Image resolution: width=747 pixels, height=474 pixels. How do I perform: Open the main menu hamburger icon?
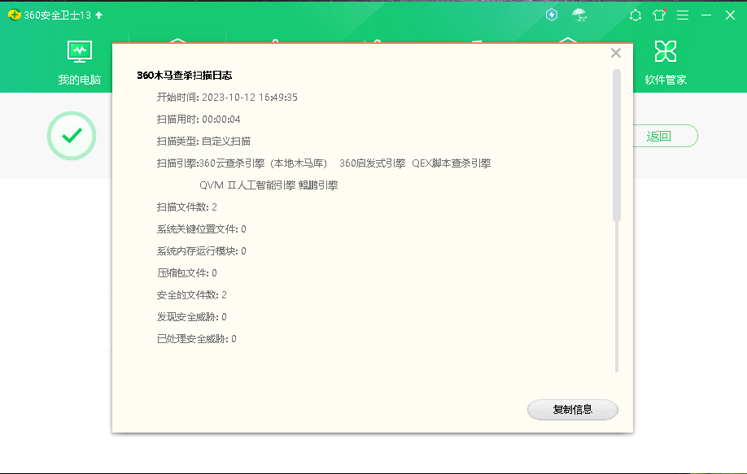(x=683, y=15)
